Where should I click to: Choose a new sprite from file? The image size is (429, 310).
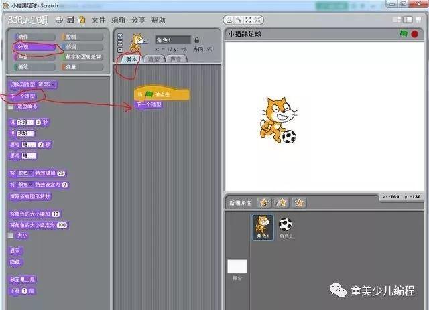tap(282, 203)
